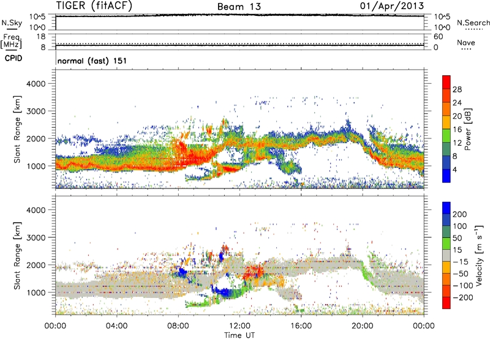Click the '18' tick on frequency axis

point(41,37)
